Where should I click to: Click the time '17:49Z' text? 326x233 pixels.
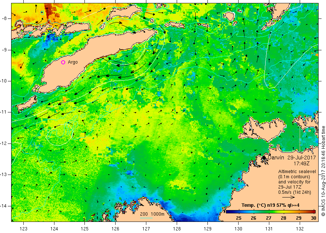(x=302, y=163)
